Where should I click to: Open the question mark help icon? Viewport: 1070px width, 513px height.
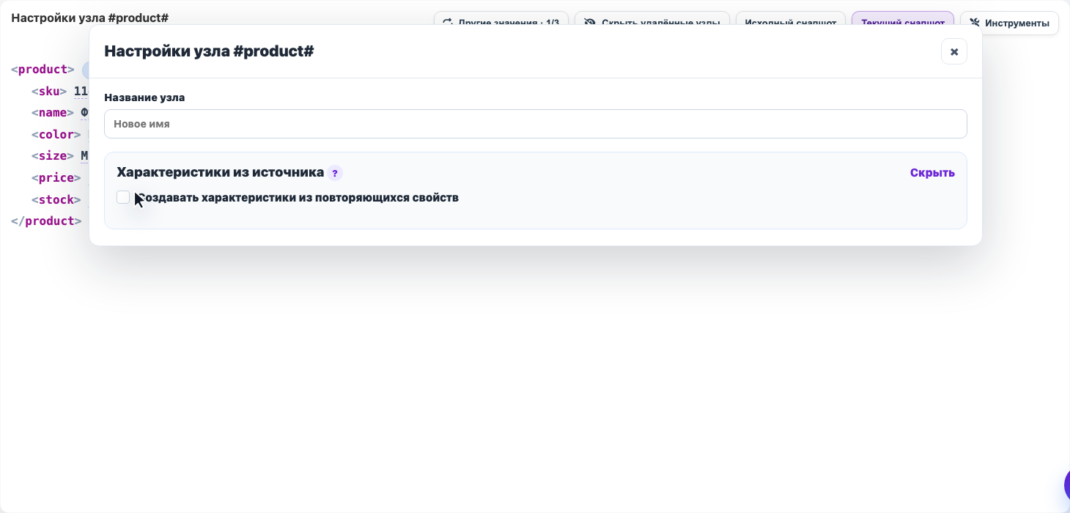click(x=335, y=173)
